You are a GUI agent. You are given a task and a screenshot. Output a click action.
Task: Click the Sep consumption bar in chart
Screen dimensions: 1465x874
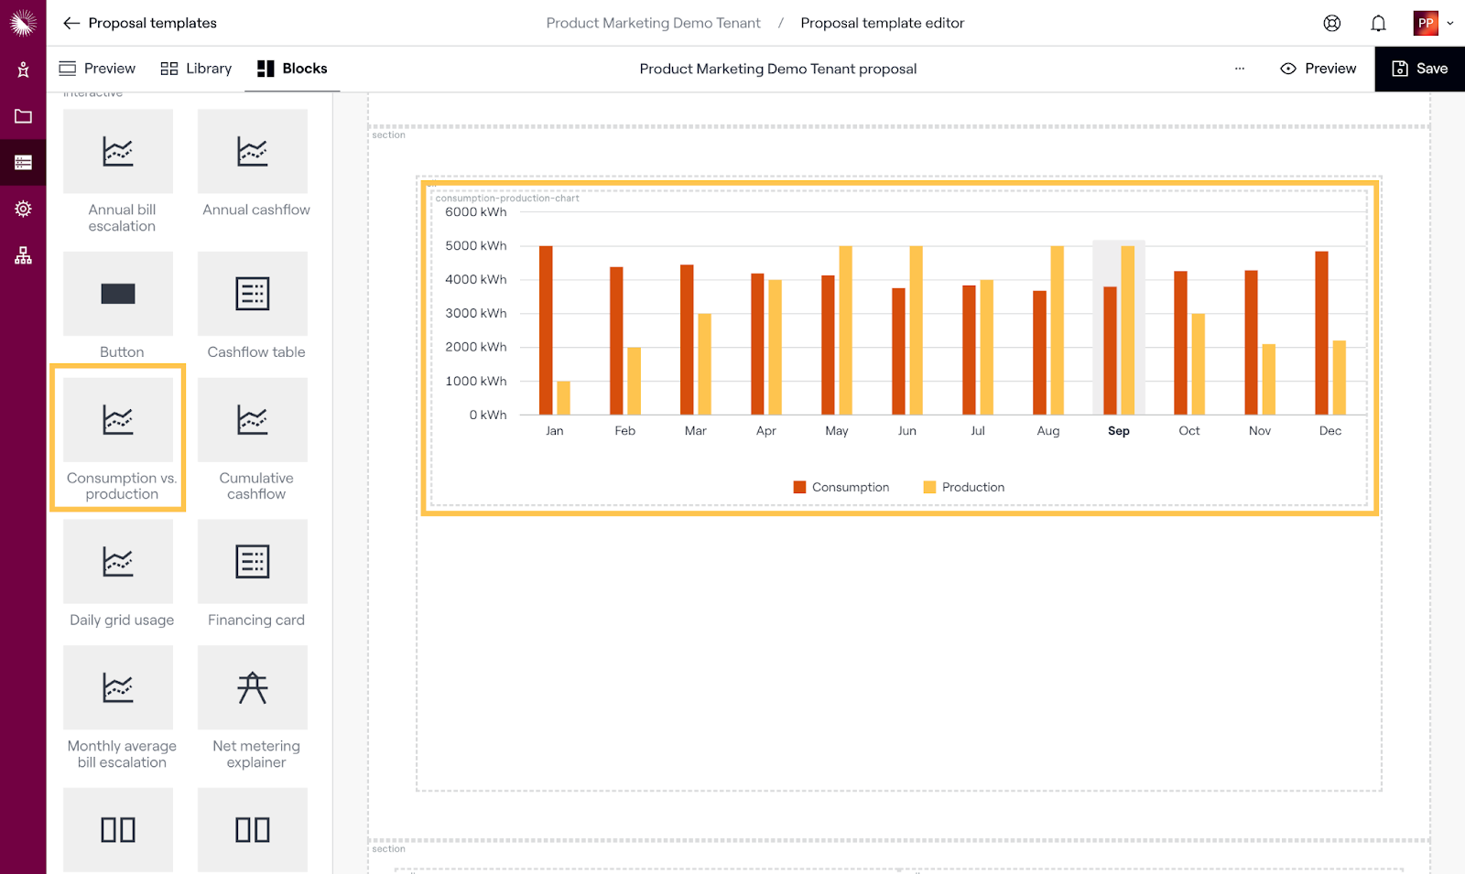pyautogui.click(x=1110, y=351)
